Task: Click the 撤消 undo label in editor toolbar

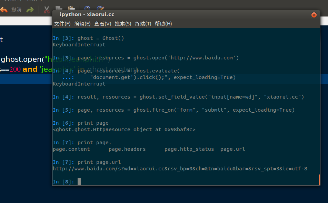Action: coord(16,10)
